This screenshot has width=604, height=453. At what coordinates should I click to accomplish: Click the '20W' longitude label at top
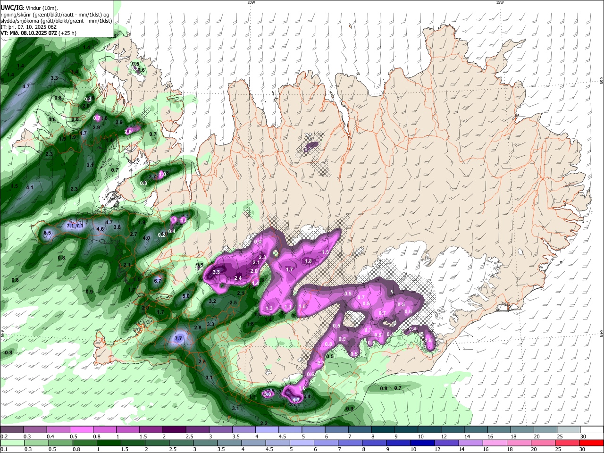(x=251, y=2)
